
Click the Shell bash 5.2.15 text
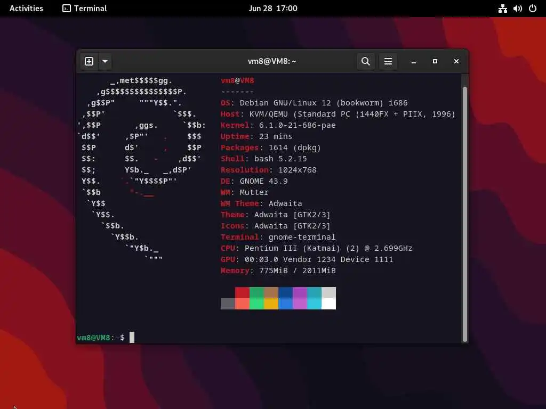(263, 159)
